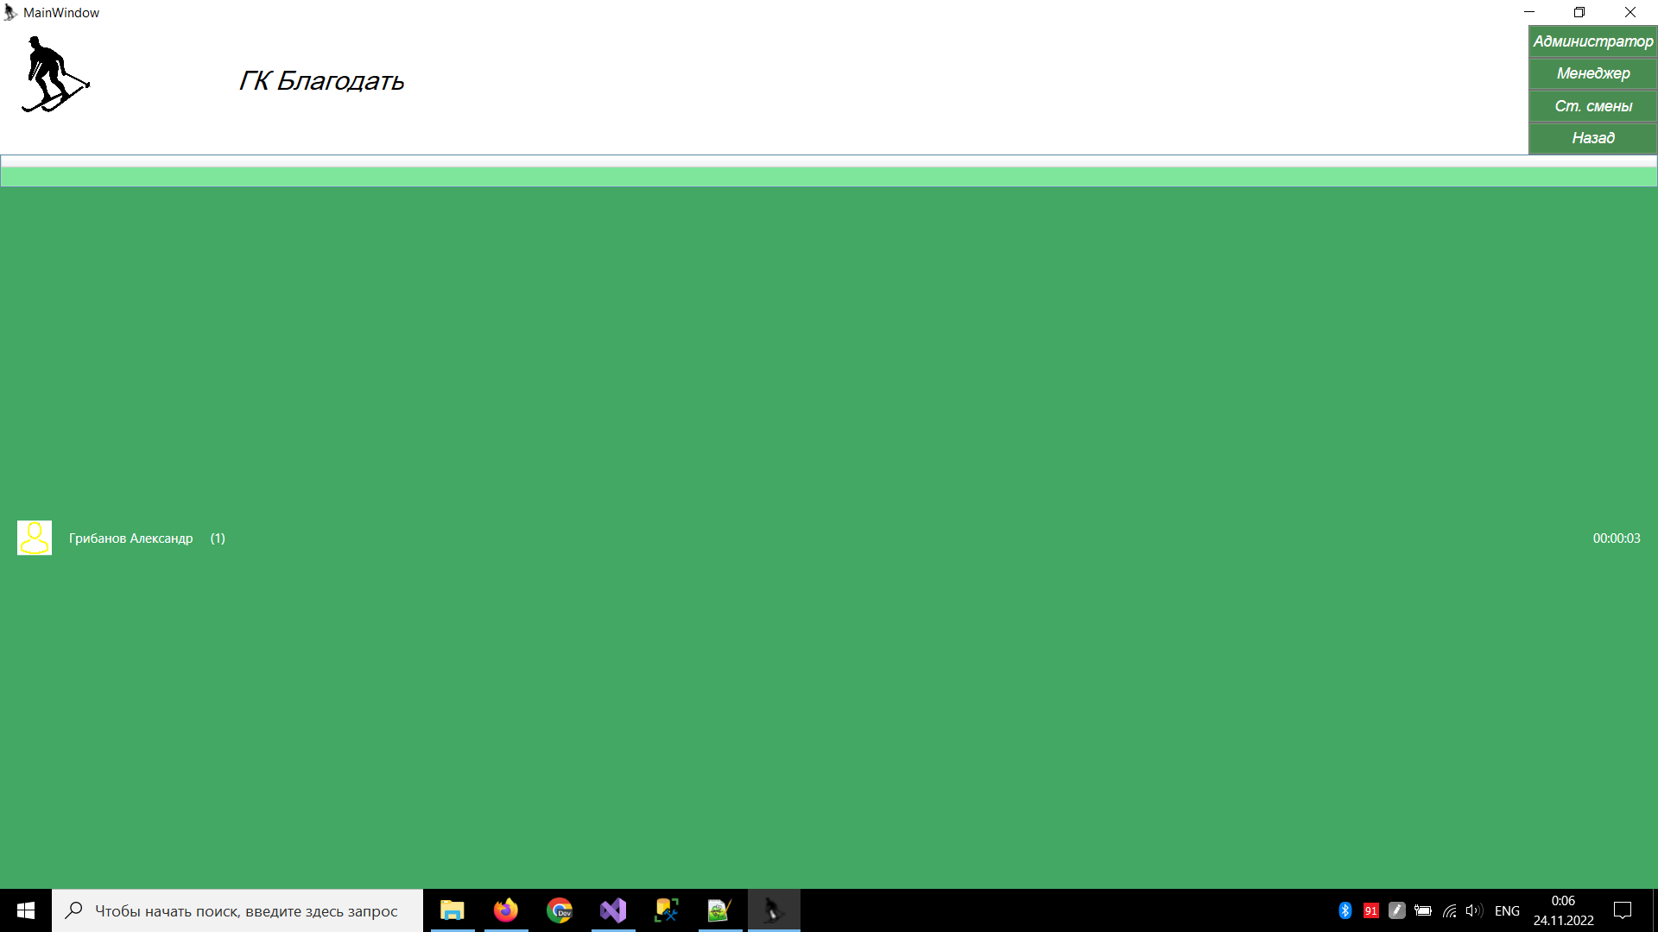Click the Менеджер button
The height and width of the screenshot is (932, 1658).
click(x=1592, y=73)
